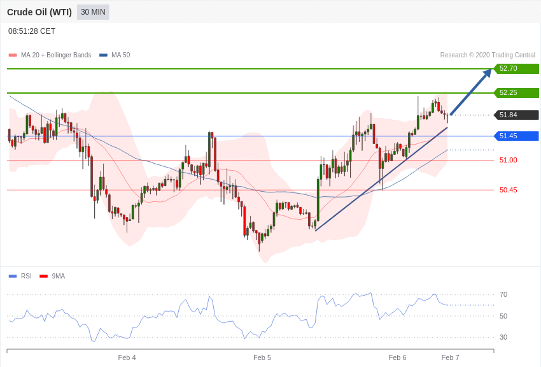The width and height of the screenshot is (541, 367).
Task: Click the RSI 50 axis value
Action: coord(503,316)
